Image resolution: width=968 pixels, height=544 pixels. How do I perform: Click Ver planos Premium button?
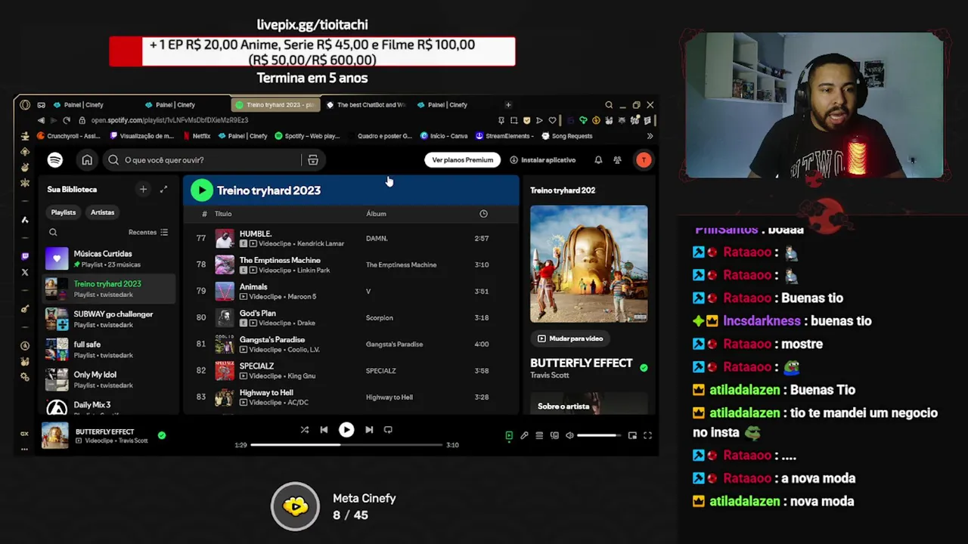(463, 160)
